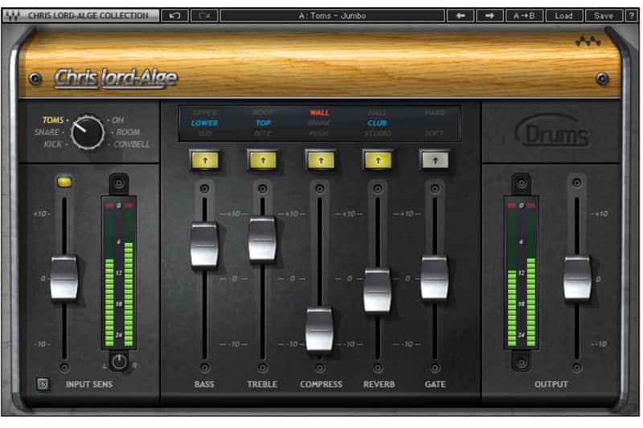643x428 pixels.
Task: Select SNARE on the drum type selector
Action: (47, 132)
